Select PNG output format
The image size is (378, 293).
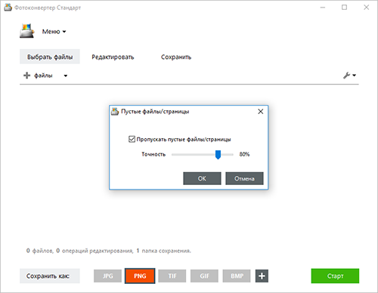click(140, 276)
